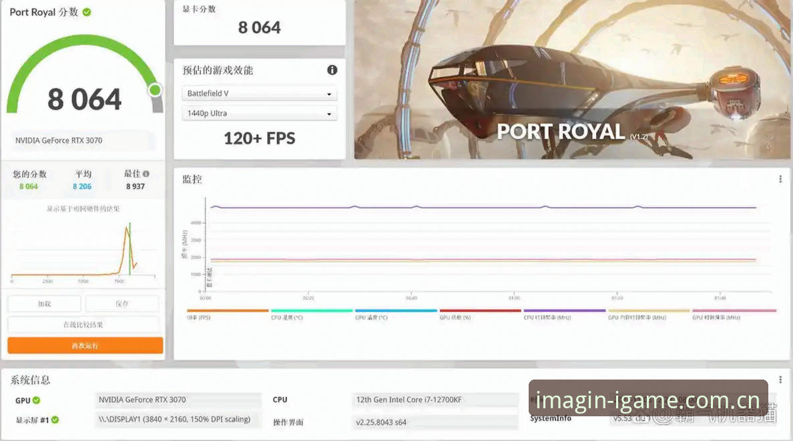The image size is (793, 441).
Task: Click the 系统信息 section heading
Action: pyautogui.click(x=30, y=380)
